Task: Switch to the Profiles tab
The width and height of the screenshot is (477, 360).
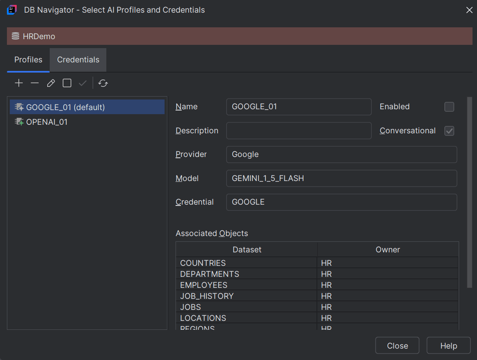Action: [x=28, y=60]
